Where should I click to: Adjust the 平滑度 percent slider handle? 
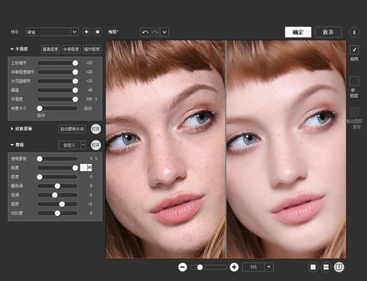click(75, 100)
